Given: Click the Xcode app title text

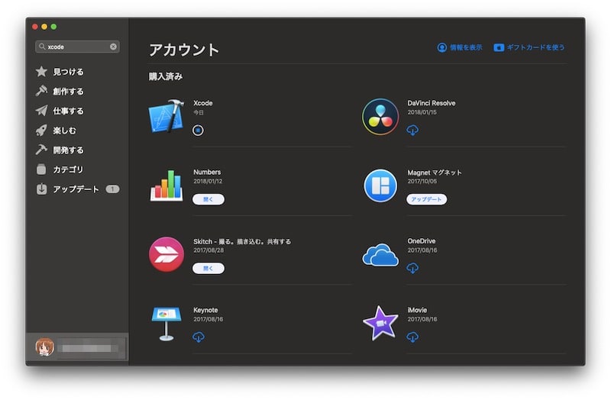Looking at the screenshot, I should [x=203, y=103].
